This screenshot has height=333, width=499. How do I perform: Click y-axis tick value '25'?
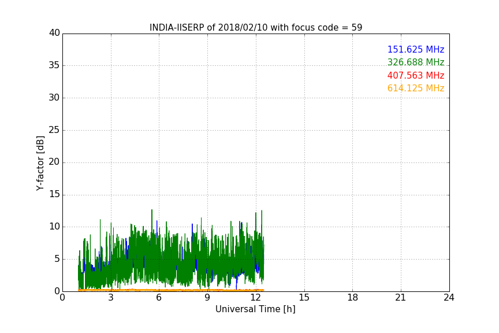(54, 130)
